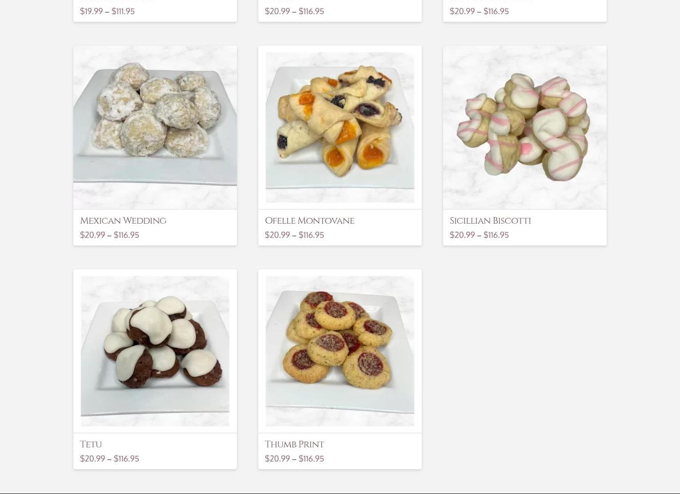Select the Ofelle Montovane price range
Image resolution: width=680 pixels, height=494 pixels.
[295, 235]
